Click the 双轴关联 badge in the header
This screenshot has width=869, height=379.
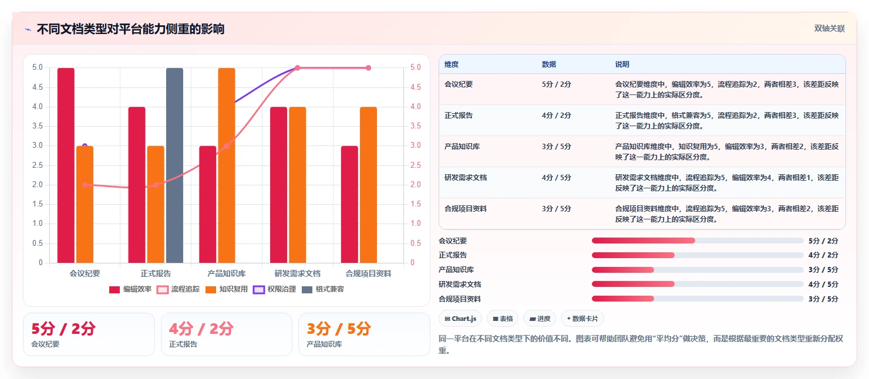pos(830,28)
